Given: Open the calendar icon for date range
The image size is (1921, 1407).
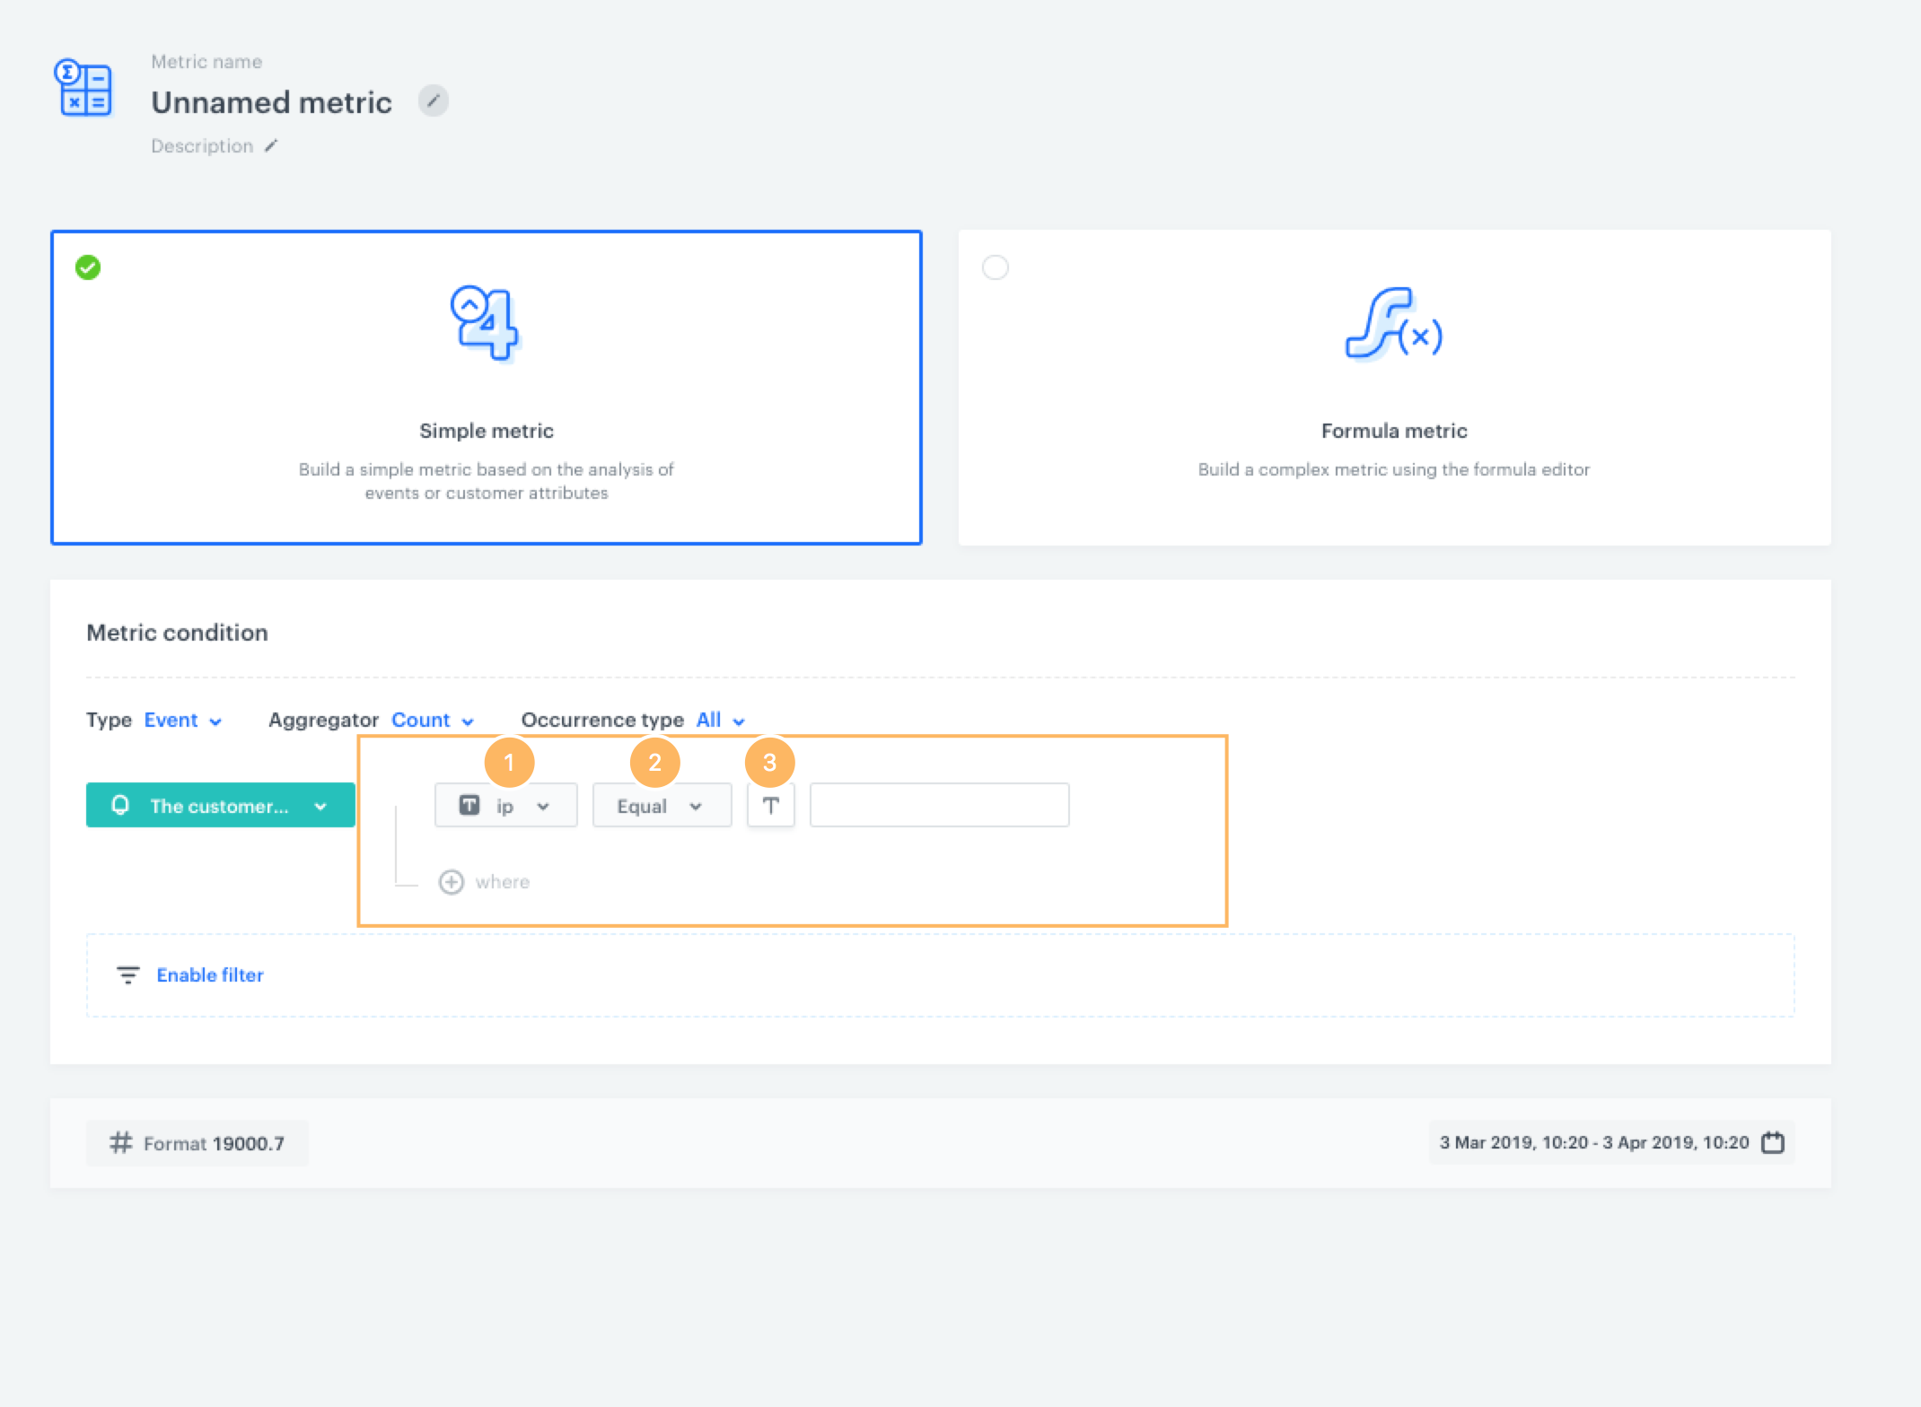Looking at the screenshot, I should (x=1773, y=1142).
